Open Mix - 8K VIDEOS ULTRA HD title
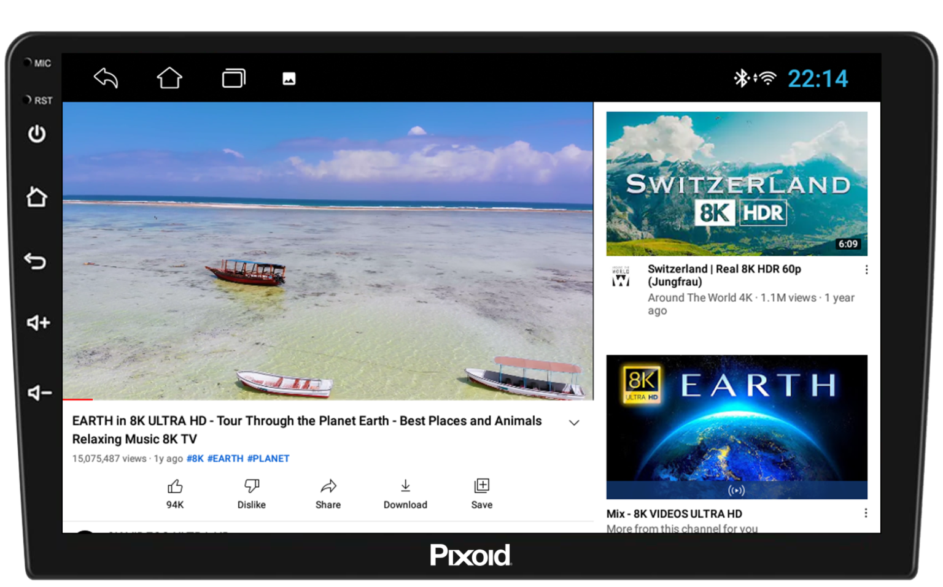This screenshot has width=943, height=587. 674,514
